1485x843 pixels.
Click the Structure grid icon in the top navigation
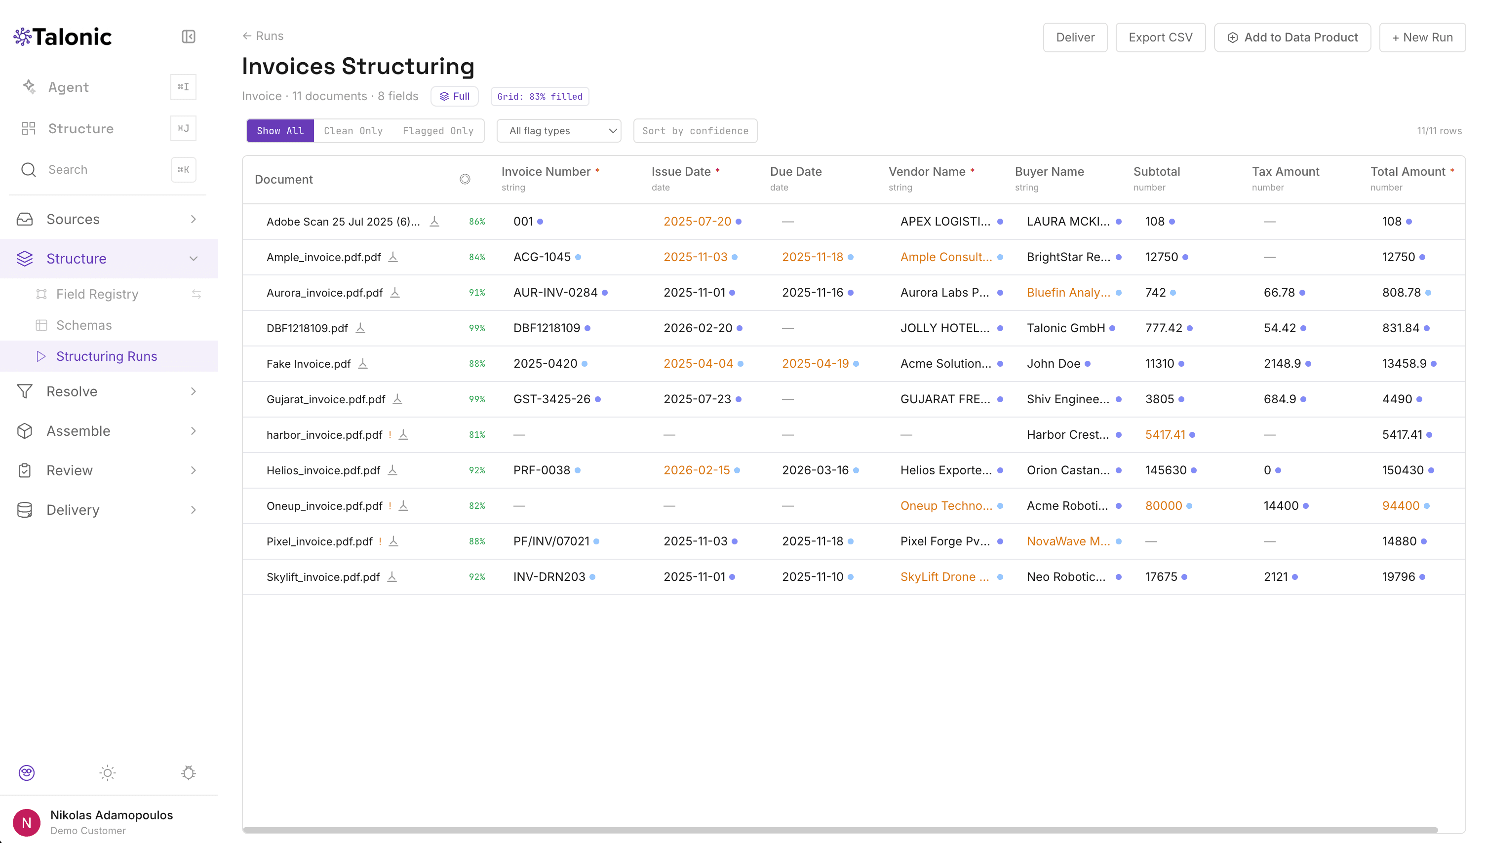coord(28,128)
